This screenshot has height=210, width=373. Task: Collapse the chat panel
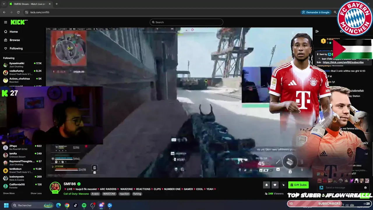click(317, 31)
